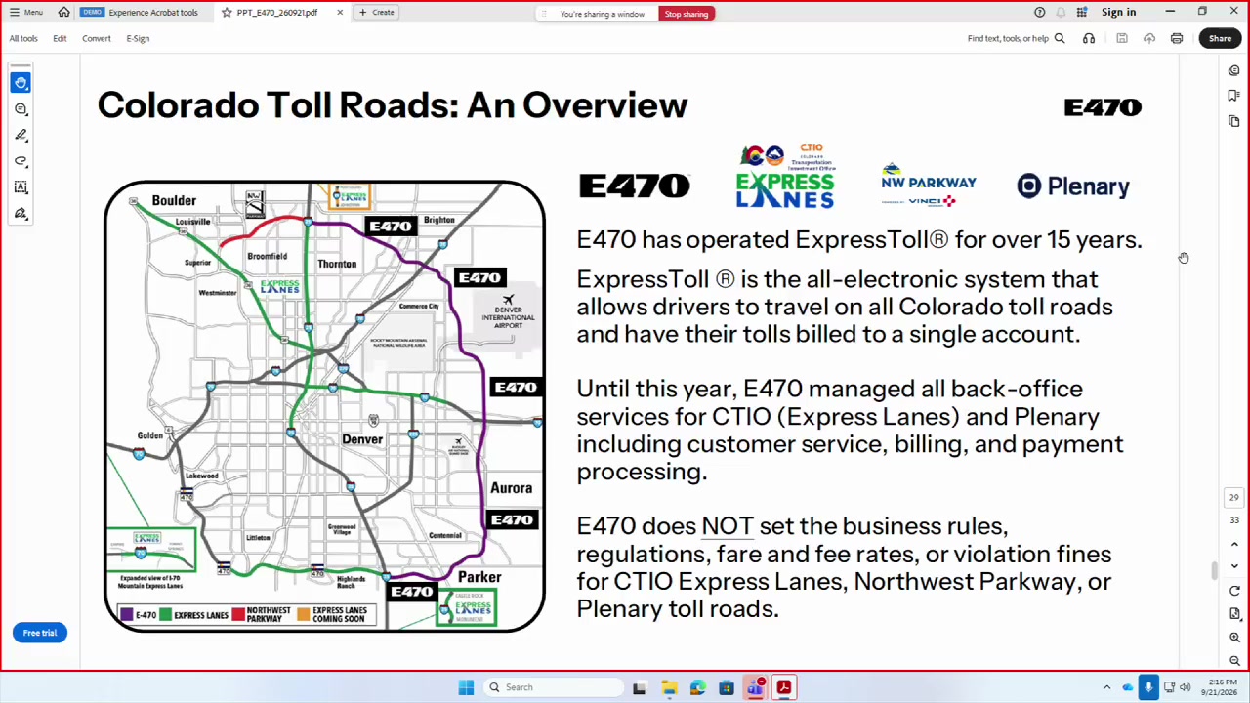This screenshot has width=1250, height=703.
Task: Click the Free trial button
Action: point(40,633)
